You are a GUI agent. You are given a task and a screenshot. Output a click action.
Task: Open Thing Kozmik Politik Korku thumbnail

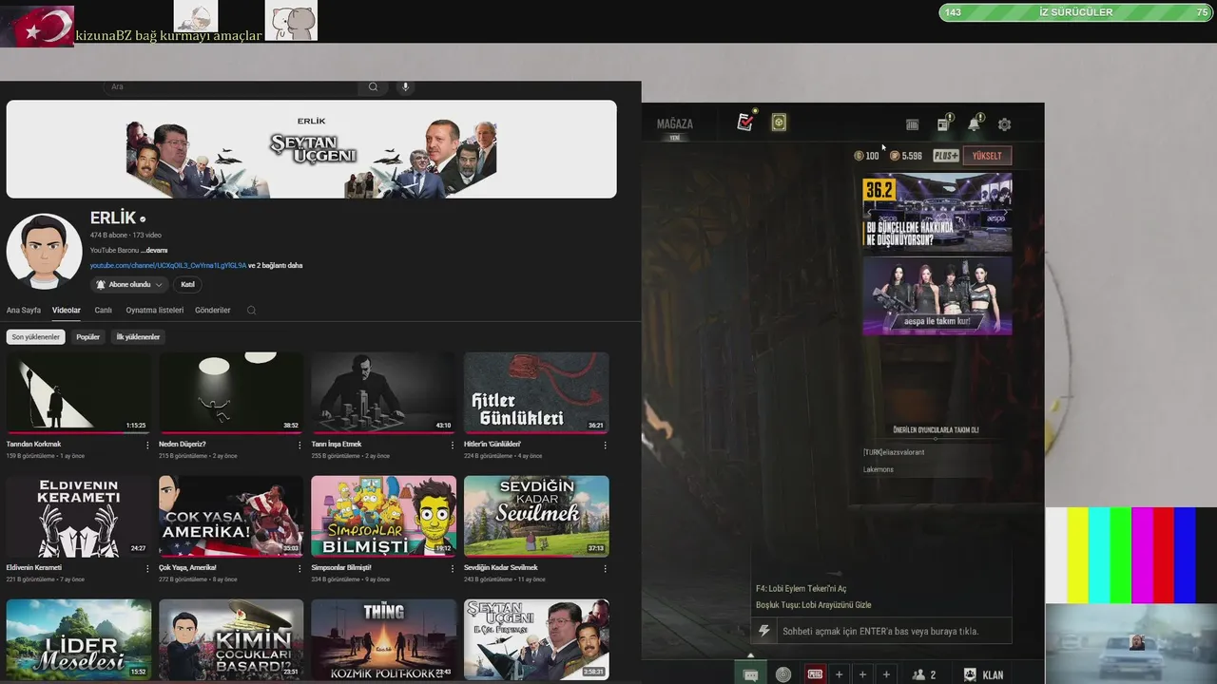[x=383, y=638]
